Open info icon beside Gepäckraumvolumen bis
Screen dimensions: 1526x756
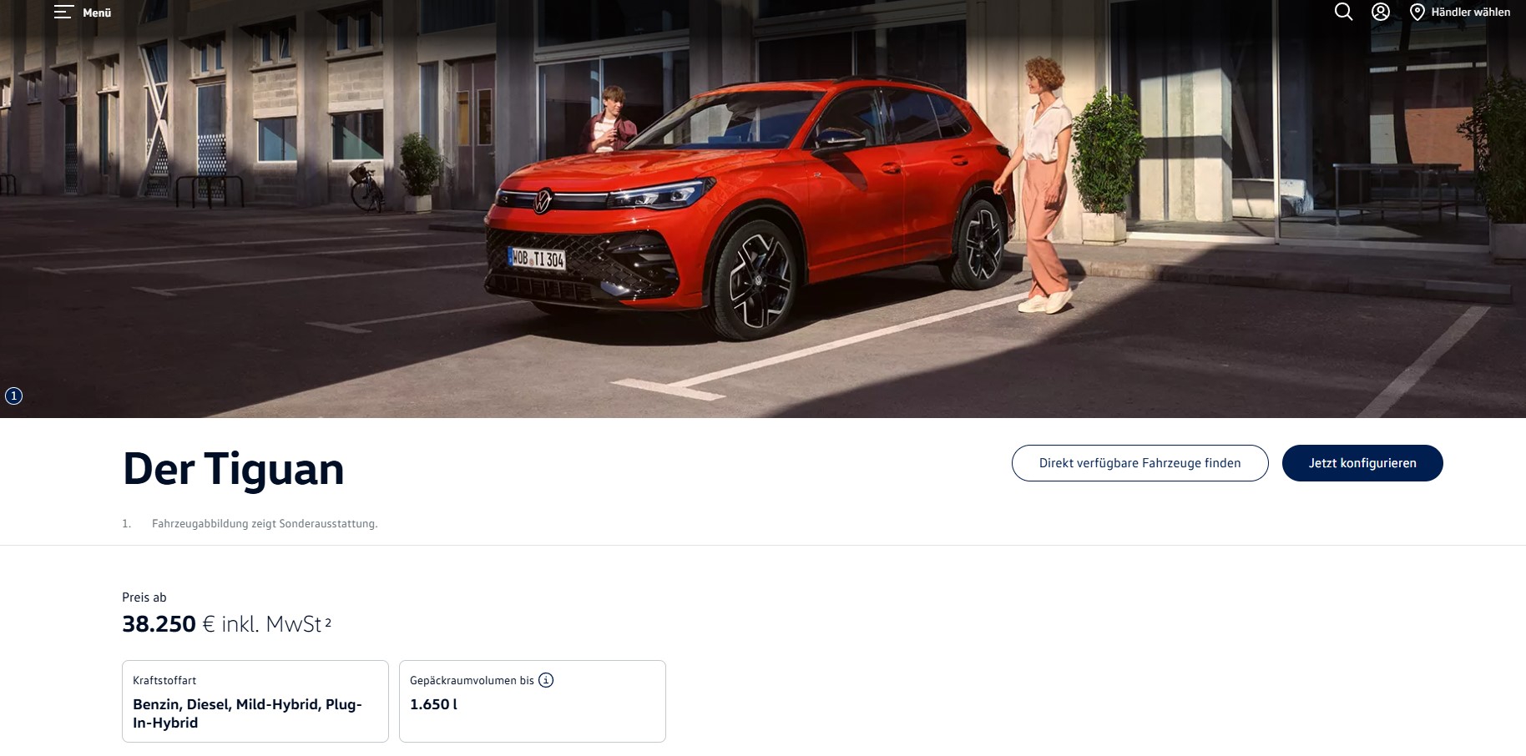coord(546,680)
